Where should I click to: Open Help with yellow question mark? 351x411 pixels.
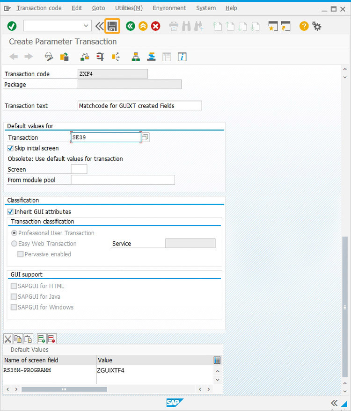click(x=304, y=26)
